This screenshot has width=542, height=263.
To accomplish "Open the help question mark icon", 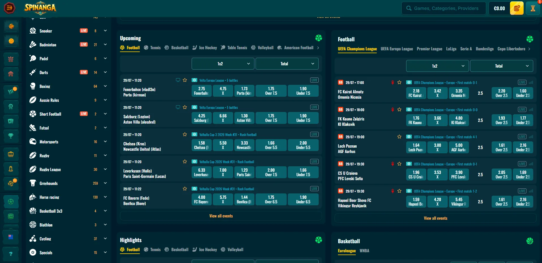I will (x=11, y=254).
